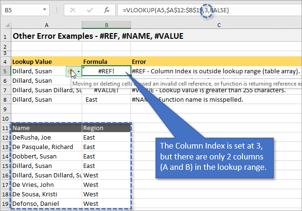
Task: Select the 'Lookup Value' header cell
Action: coord(46,62)
